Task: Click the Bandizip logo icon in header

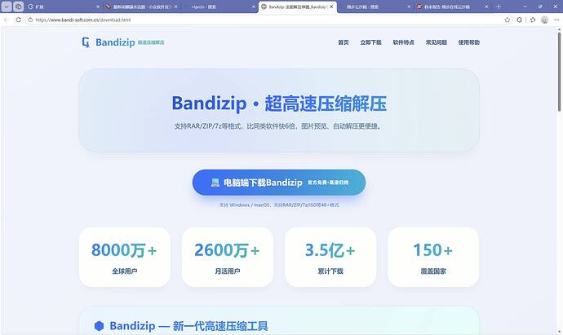Action: (86, 42)
